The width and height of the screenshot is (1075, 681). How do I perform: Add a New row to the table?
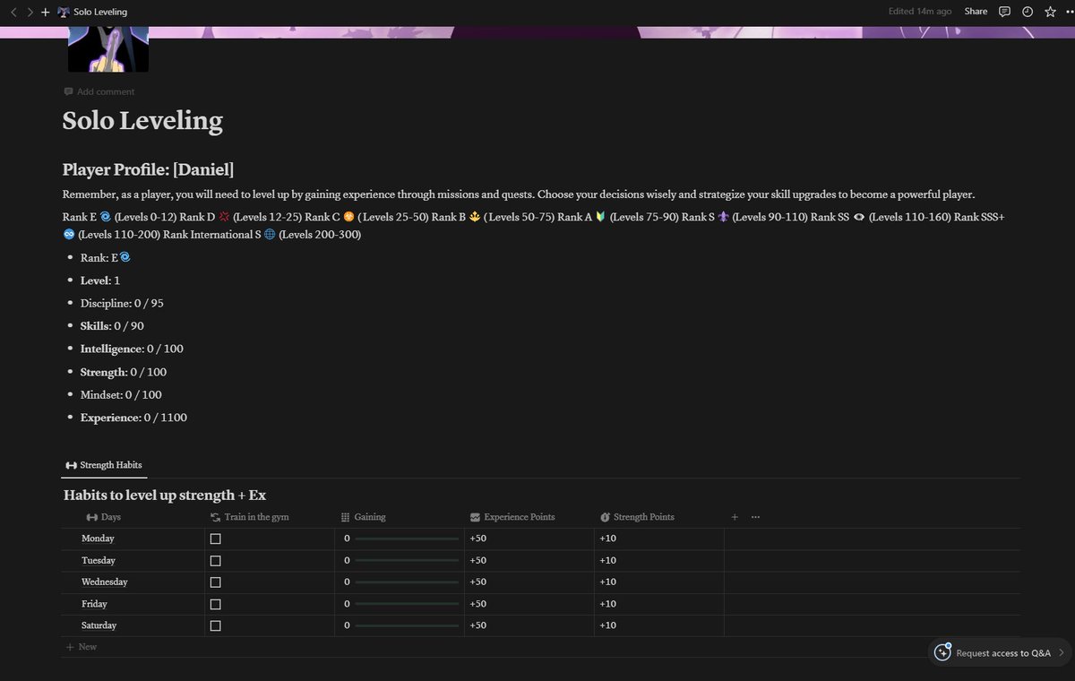[x=82, y=647]
